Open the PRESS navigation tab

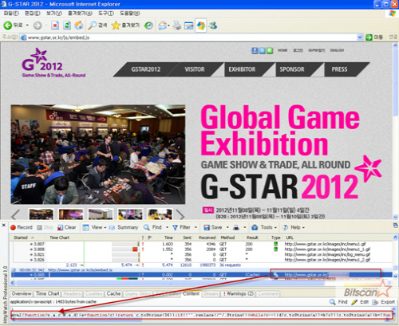click(x=339, y=69)
